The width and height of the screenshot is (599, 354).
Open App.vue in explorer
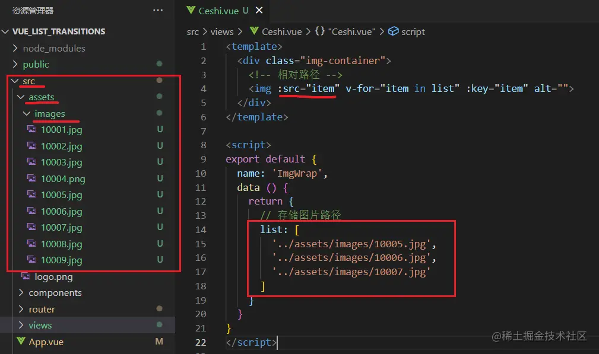[x=46, y=342]
